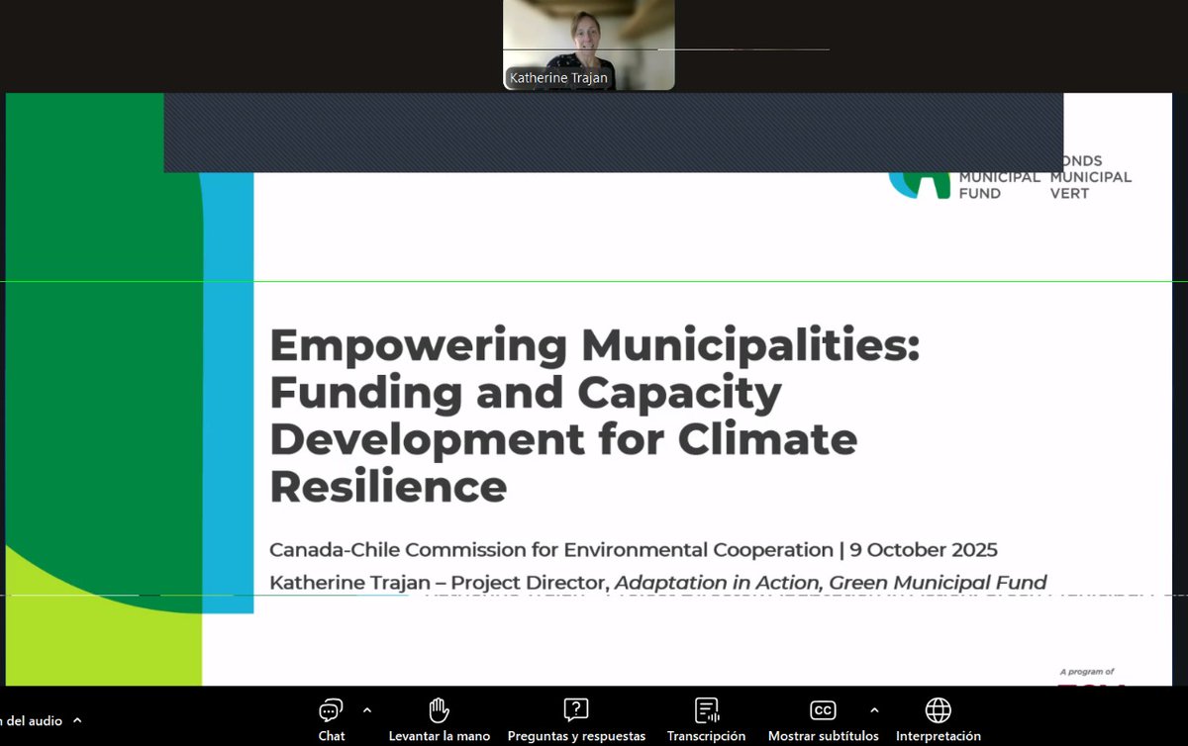Open Preguntas y respuestas panel
Viewport: 1188px width, 746px height.
576,718
